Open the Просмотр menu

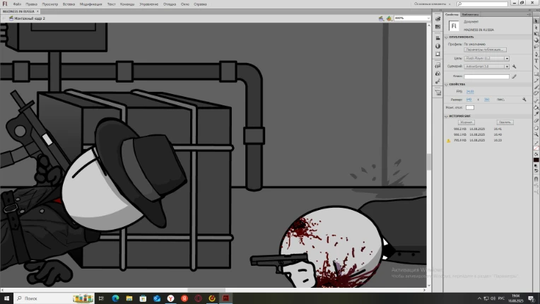(x=50, y=4)
